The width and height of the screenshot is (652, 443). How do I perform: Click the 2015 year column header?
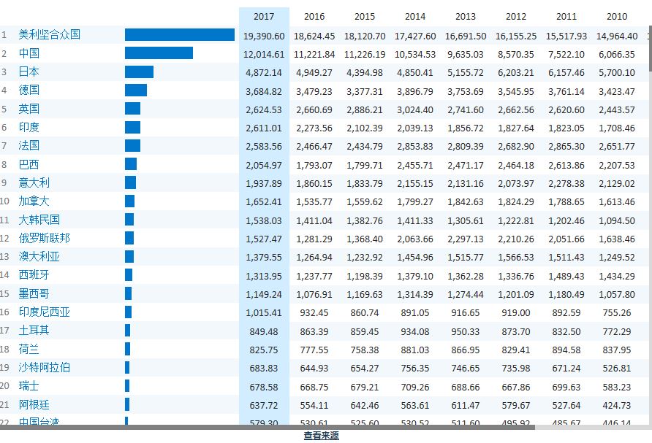[364, 17]
